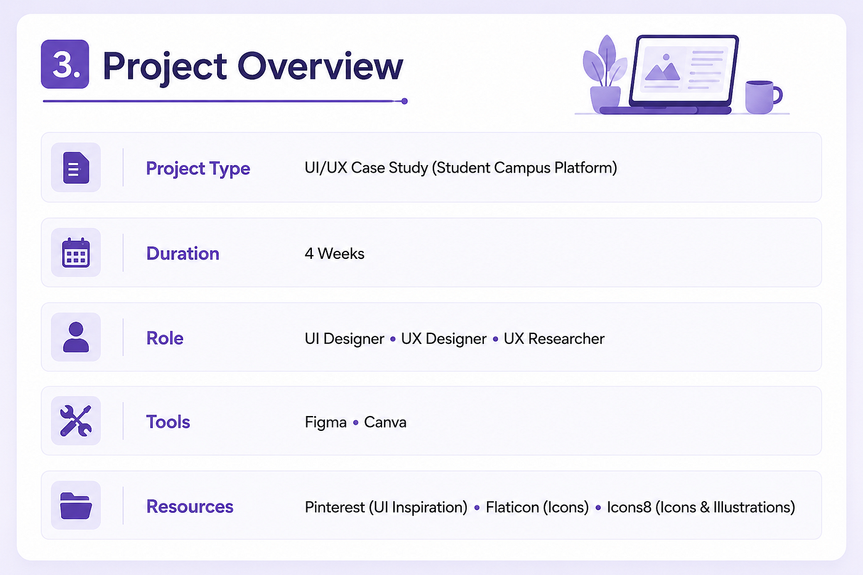Click Pinterest (UI Inspiration) text
Viewport: 863px width, 575px height.
click(386, 507)
